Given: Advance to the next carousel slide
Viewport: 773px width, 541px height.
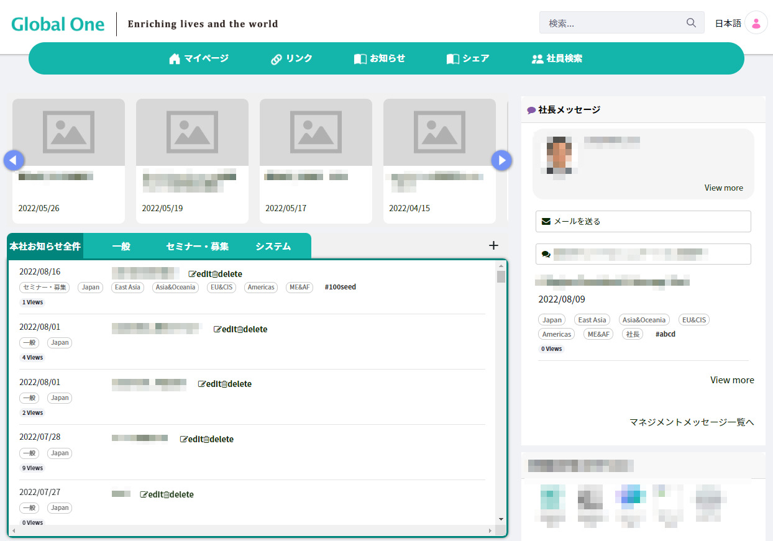Looking at the screenshot, I should click(x=501, y=160).
